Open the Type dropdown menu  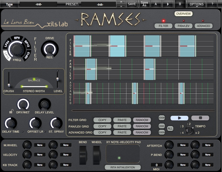click(9, 5)
